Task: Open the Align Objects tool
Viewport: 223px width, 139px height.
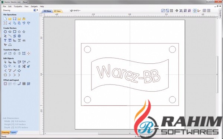Action: [29, 53]
